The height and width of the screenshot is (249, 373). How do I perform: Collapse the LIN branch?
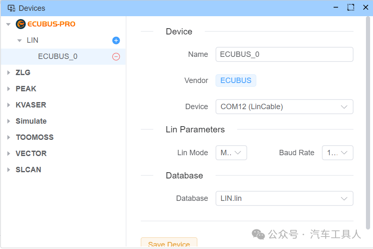point(19,40)
